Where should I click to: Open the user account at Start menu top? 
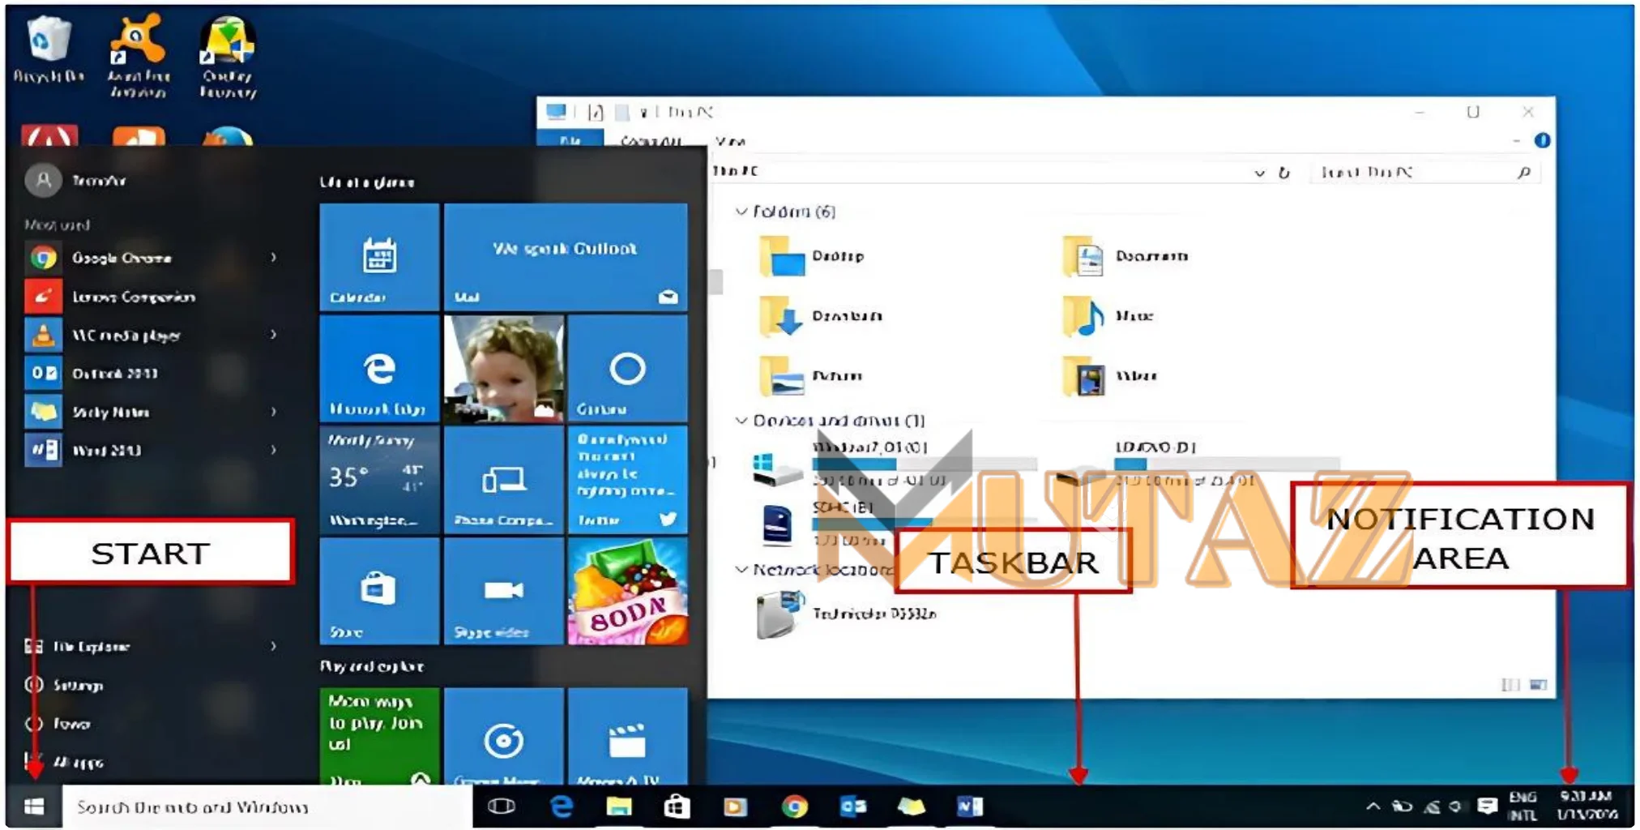pos(77,180)
